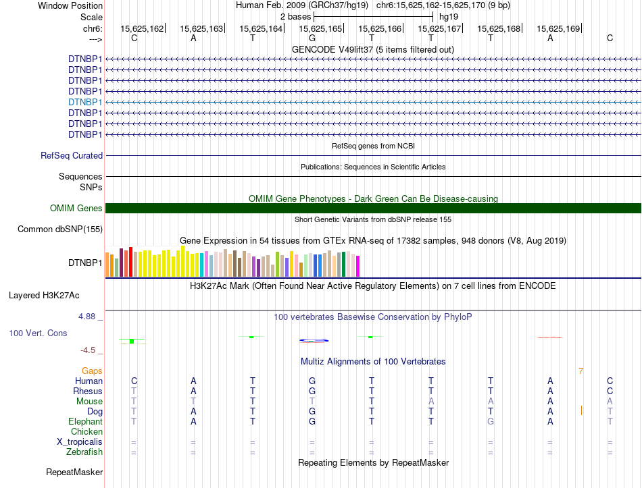Open the RepeatMasker track label

click(74, 472)
